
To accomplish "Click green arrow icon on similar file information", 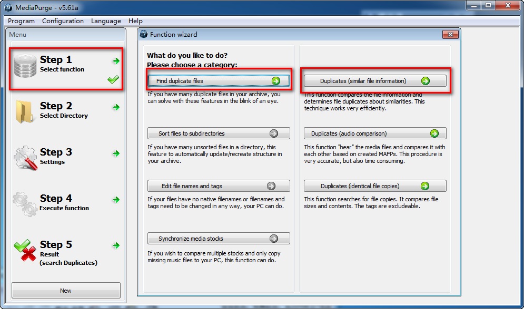I will 426,81.
